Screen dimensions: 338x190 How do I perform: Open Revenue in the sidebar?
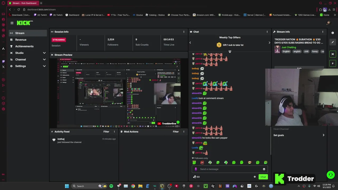[28, 40]
